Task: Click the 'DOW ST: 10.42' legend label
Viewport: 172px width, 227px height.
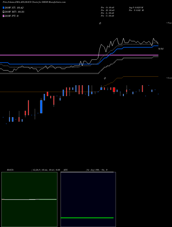Action: (14, 8)
